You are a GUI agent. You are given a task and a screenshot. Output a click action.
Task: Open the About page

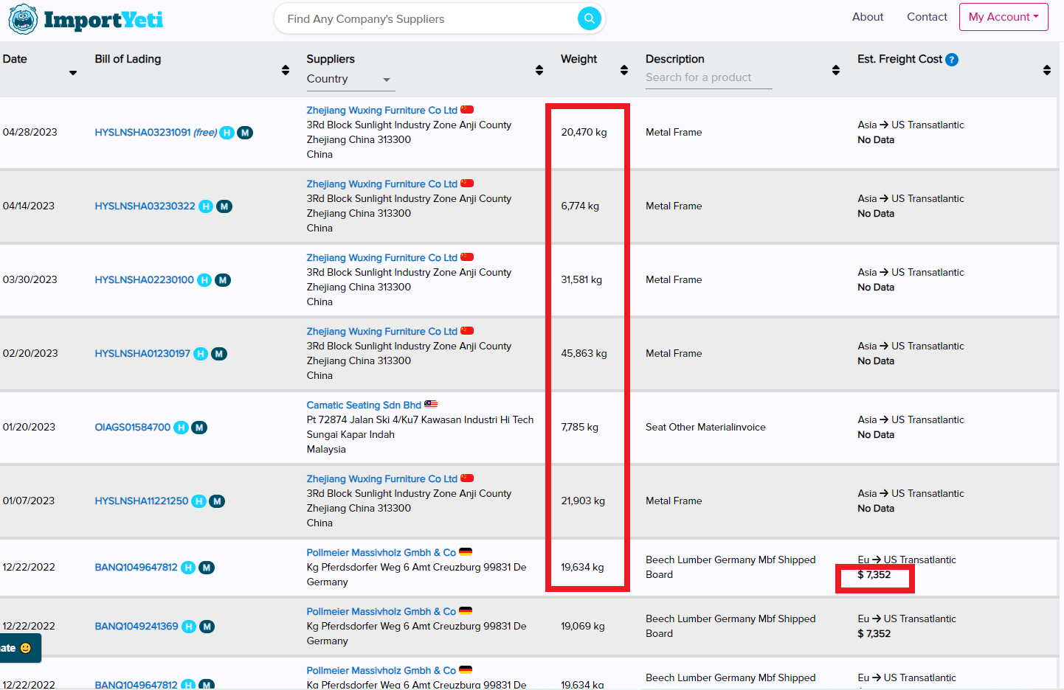(868, 17)
